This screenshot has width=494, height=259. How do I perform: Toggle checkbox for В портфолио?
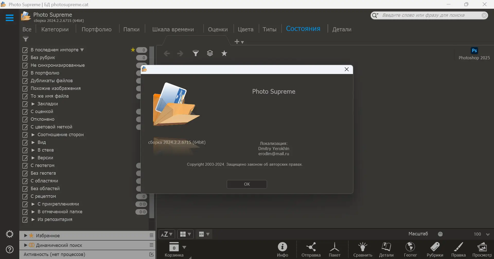(x=25, y=73)
